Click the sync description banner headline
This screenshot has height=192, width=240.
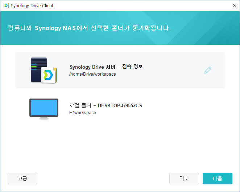tap(89, 28)
